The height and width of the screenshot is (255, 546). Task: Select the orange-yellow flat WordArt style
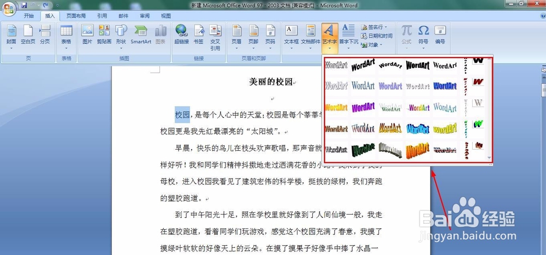tap(336, 107)
